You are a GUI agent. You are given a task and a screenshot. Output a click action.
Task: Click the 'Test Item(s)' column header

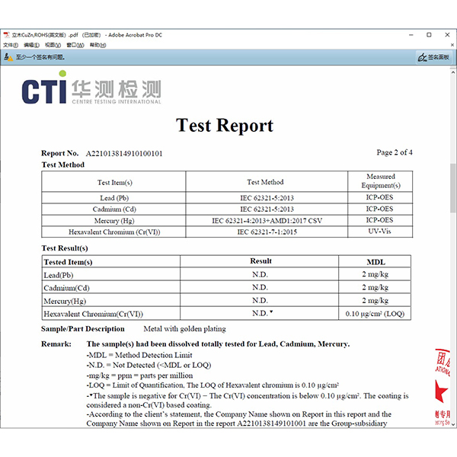[x=114, y=183]
